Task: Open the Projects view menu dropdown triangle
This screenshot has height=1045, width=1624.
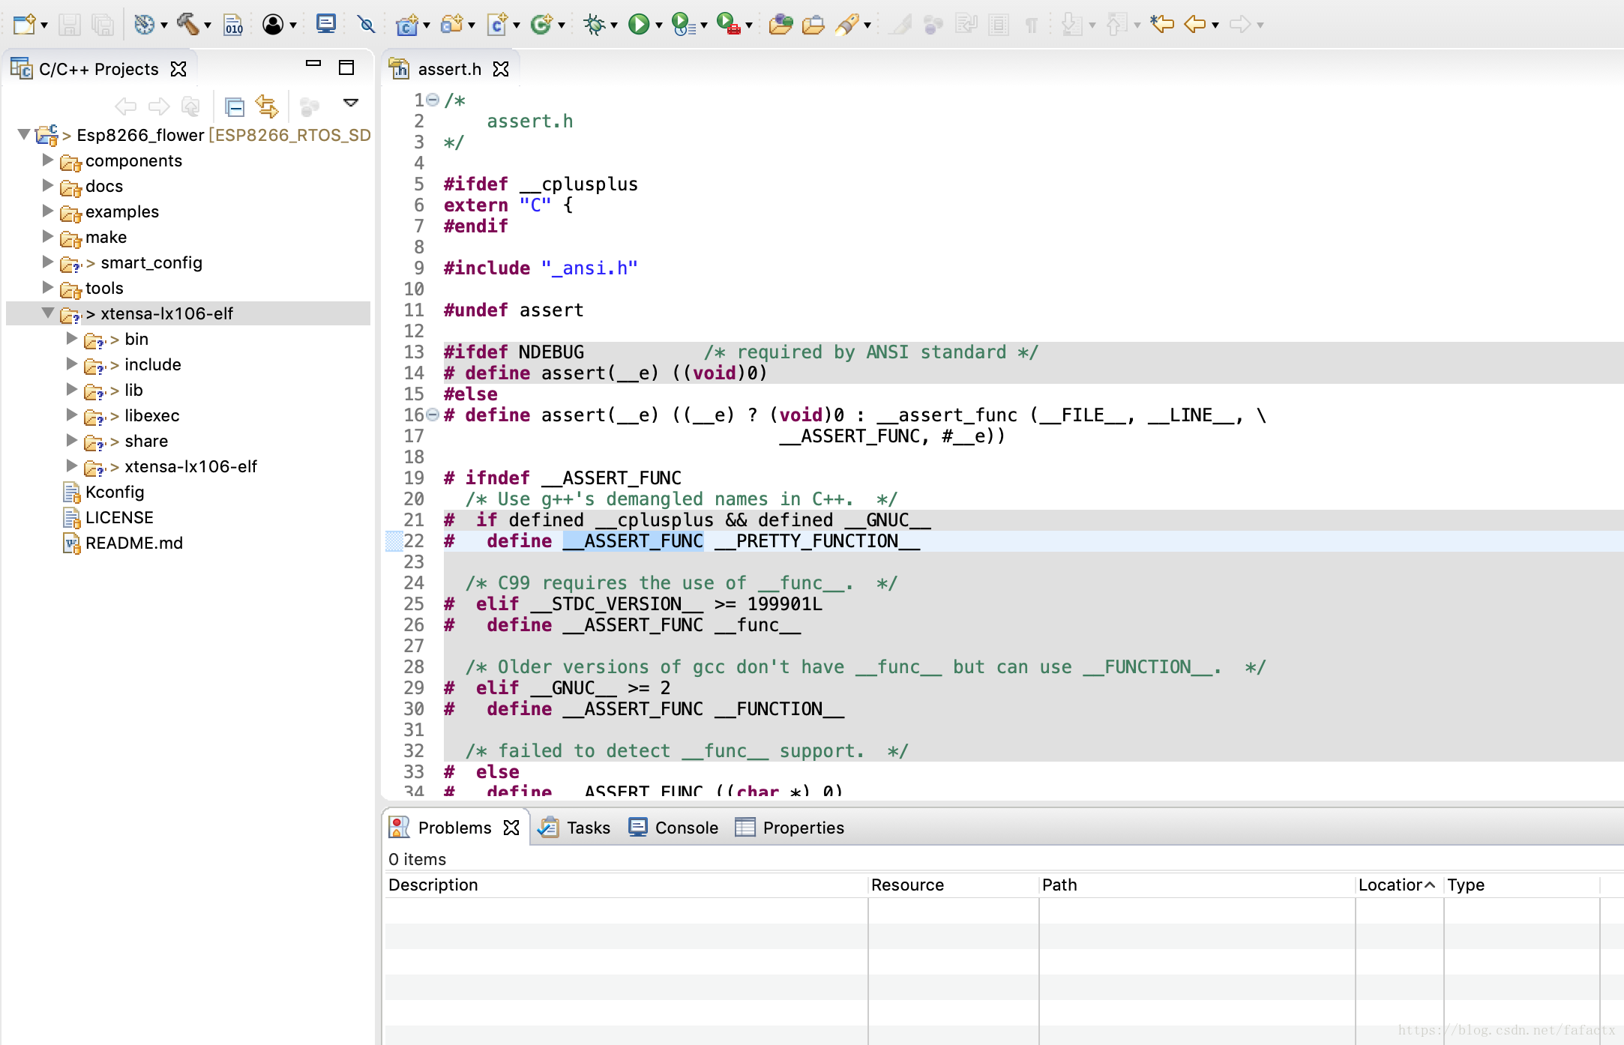Action: click(351, 103)
